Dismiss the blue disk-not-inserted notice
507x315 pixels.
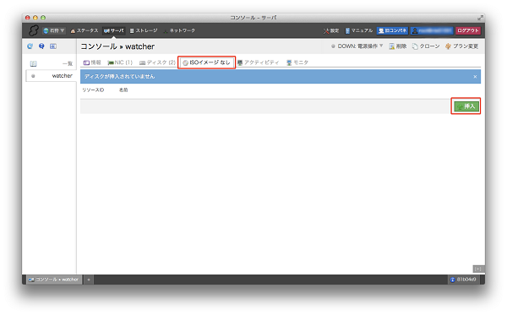[475, 77]
